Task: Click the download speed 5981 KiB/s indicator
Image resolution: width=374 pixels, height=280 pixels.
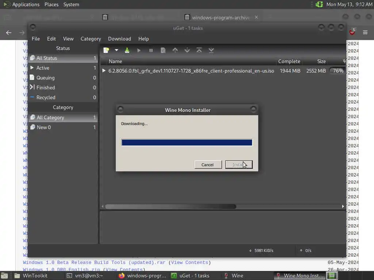Action: point(261,250)
